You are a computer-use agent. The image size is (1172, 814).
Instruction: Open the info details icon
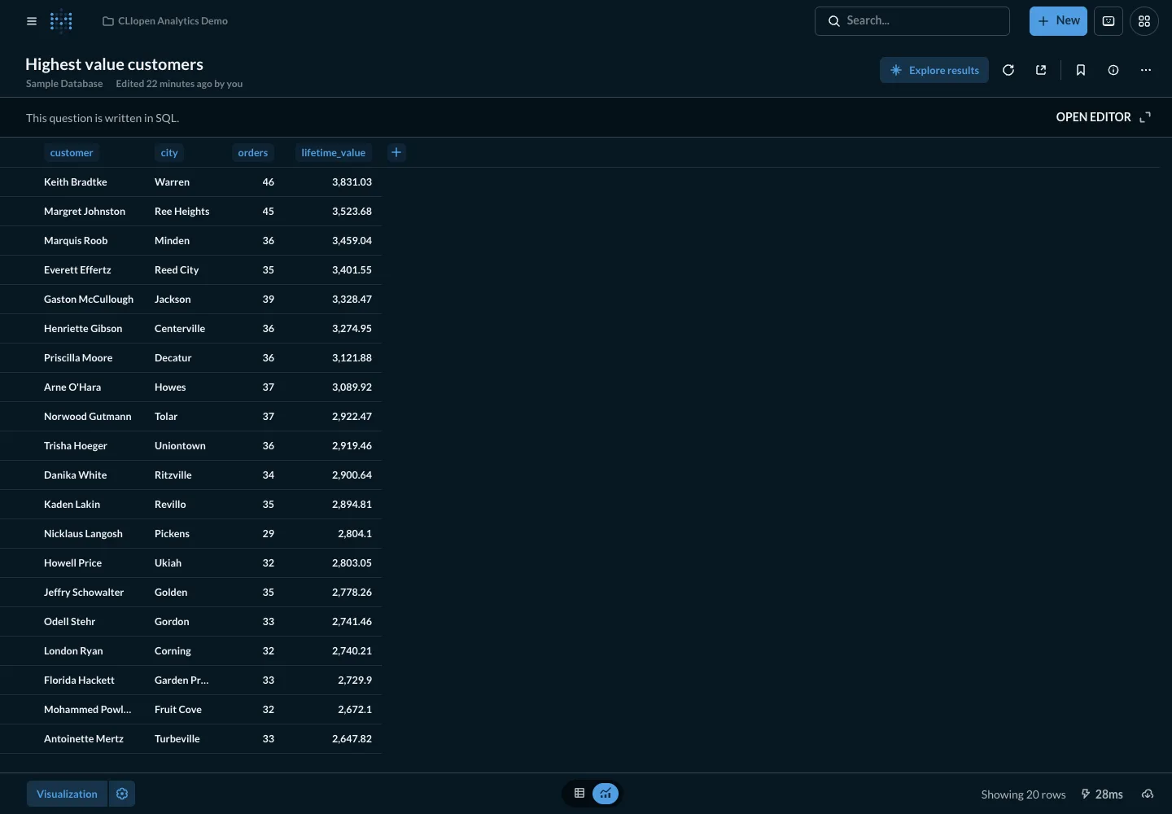1113,70
